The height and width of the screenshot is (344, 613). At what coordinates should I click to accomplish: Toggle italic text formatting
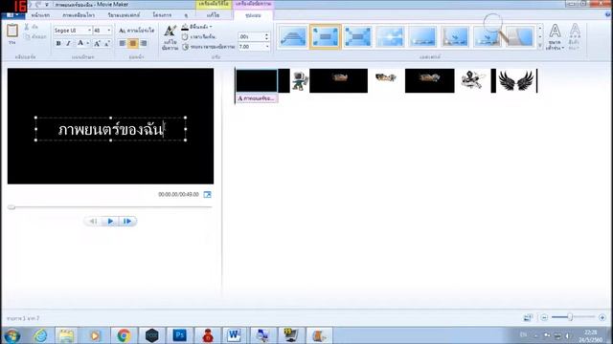click(x=68, y=43)
